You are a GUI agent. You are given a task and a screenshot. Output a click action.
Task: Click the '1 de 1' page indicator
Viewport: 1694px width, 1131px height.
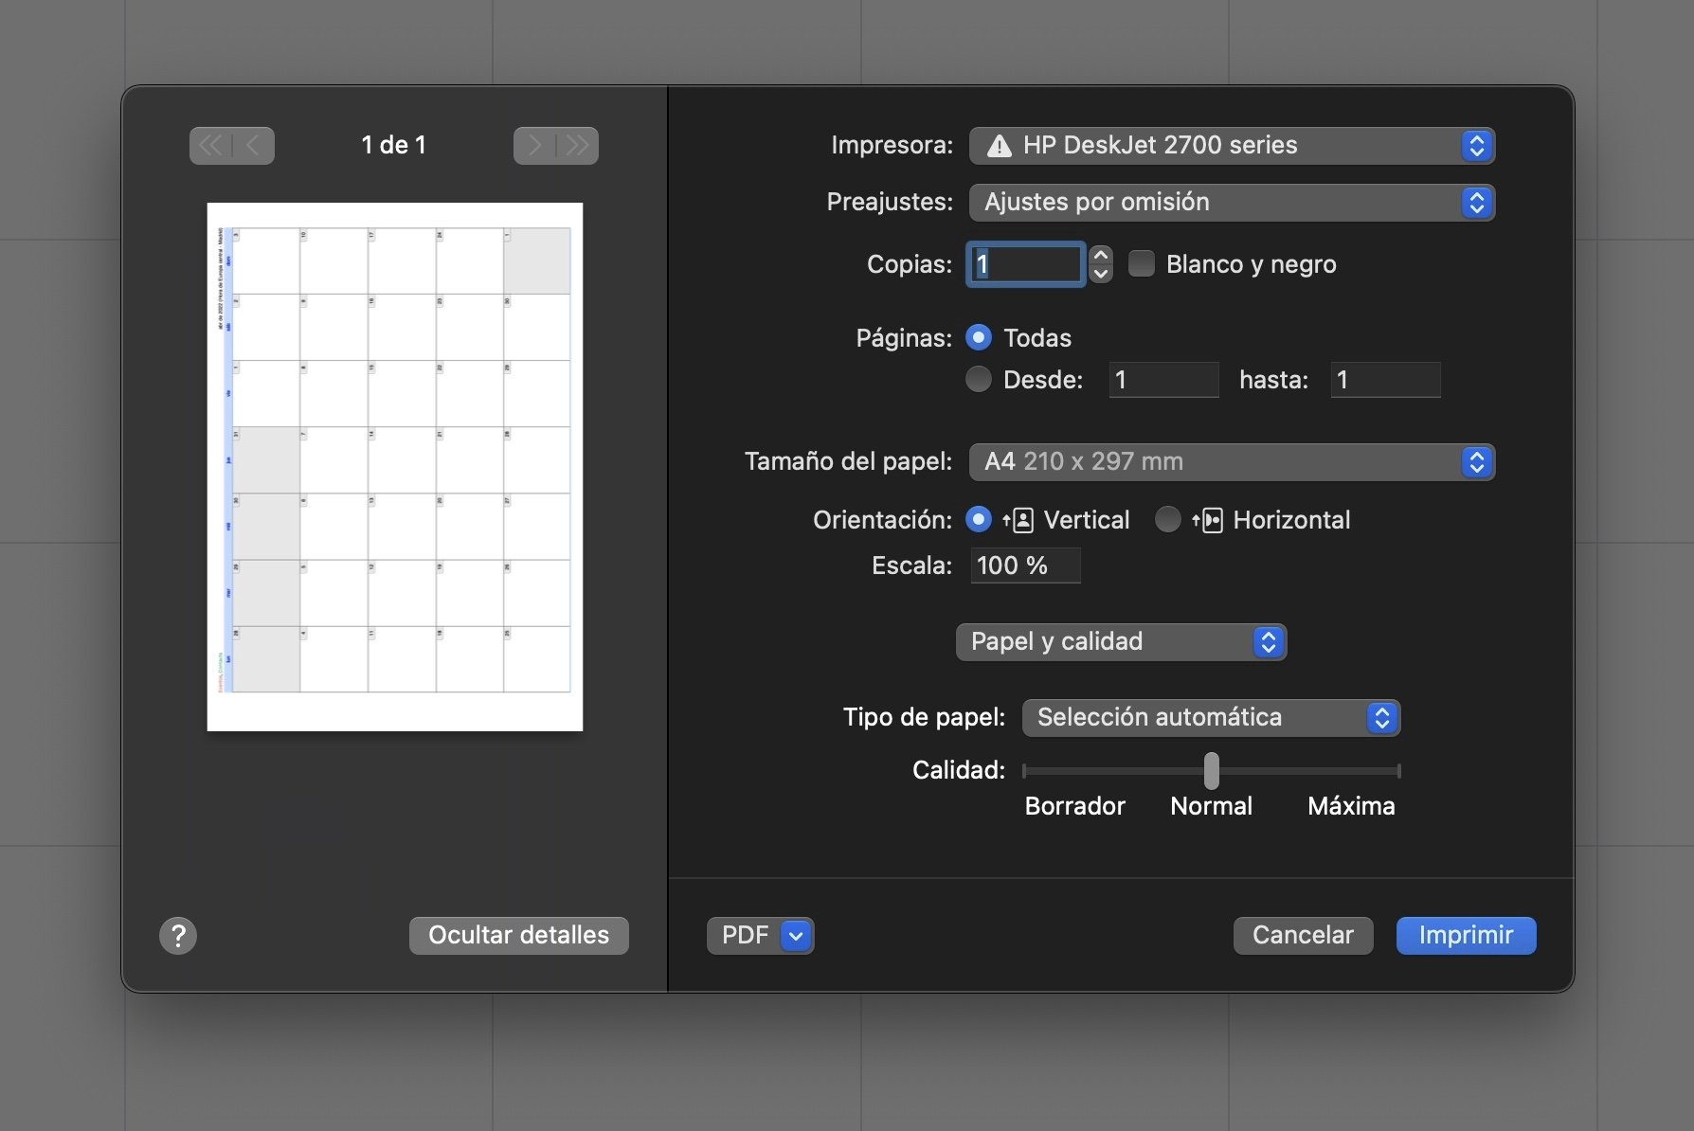coord(393,145)
